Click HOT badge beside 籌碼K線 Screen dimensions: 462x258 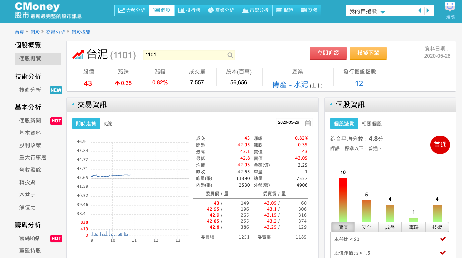56,238
